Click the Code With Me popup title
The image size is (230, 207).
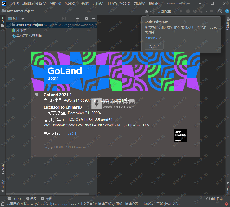click(x=156, y=22)
